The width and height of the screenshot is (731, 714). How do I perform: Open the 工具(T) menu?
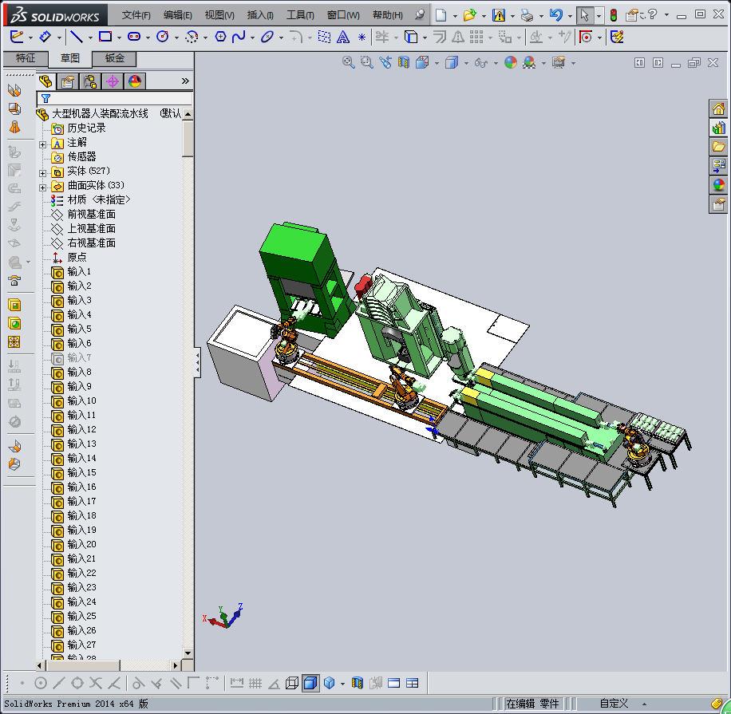pyautogui.click(x=300, y=15)
